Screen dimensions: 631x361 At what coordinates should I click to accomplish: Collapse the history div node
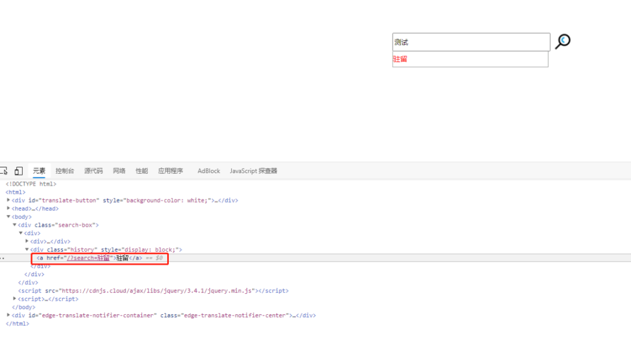pos(27,249)
